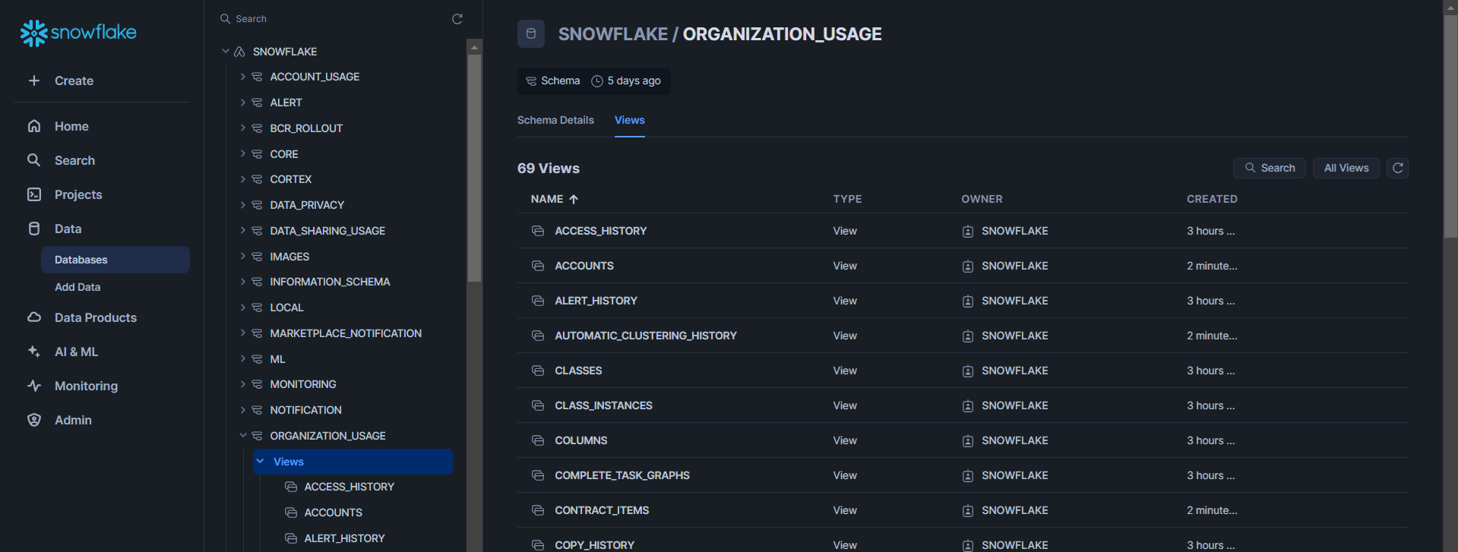This screenshot has height=552, width=1458.
Task: Select Databases in the sidebar
Action: 81,260
